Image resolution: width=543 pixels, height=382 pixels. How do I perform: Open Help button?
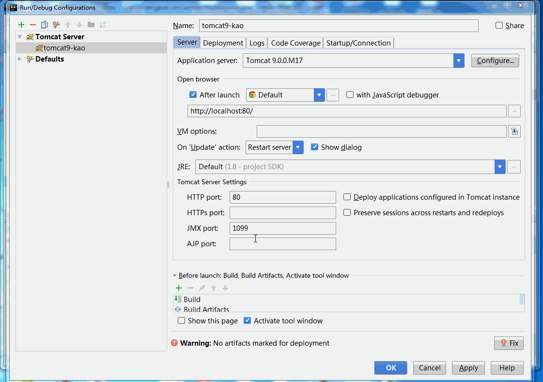pos(507,368)
